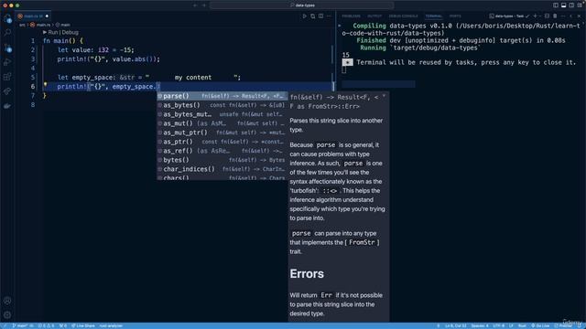Open the Customize Layout icon
586x329 pixels.
click(x=580, y=5)
